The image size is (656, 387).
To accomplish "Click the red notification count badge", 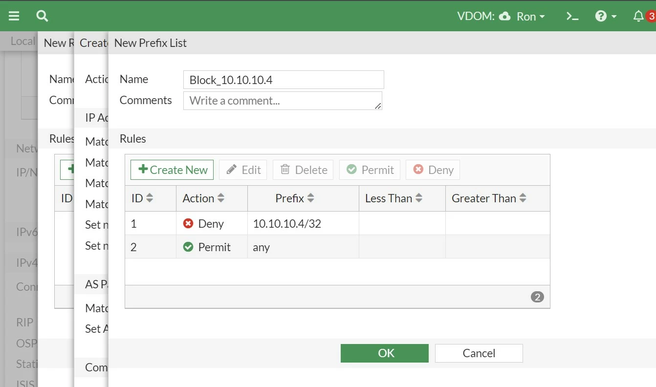I will pyautogui.click(x=651, y=16).
